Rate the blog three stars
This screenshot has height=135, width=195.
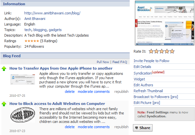coord(162,51)
